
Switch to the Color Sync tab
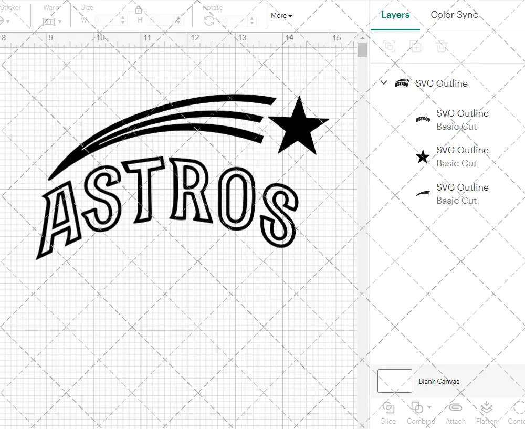(454, 15)
